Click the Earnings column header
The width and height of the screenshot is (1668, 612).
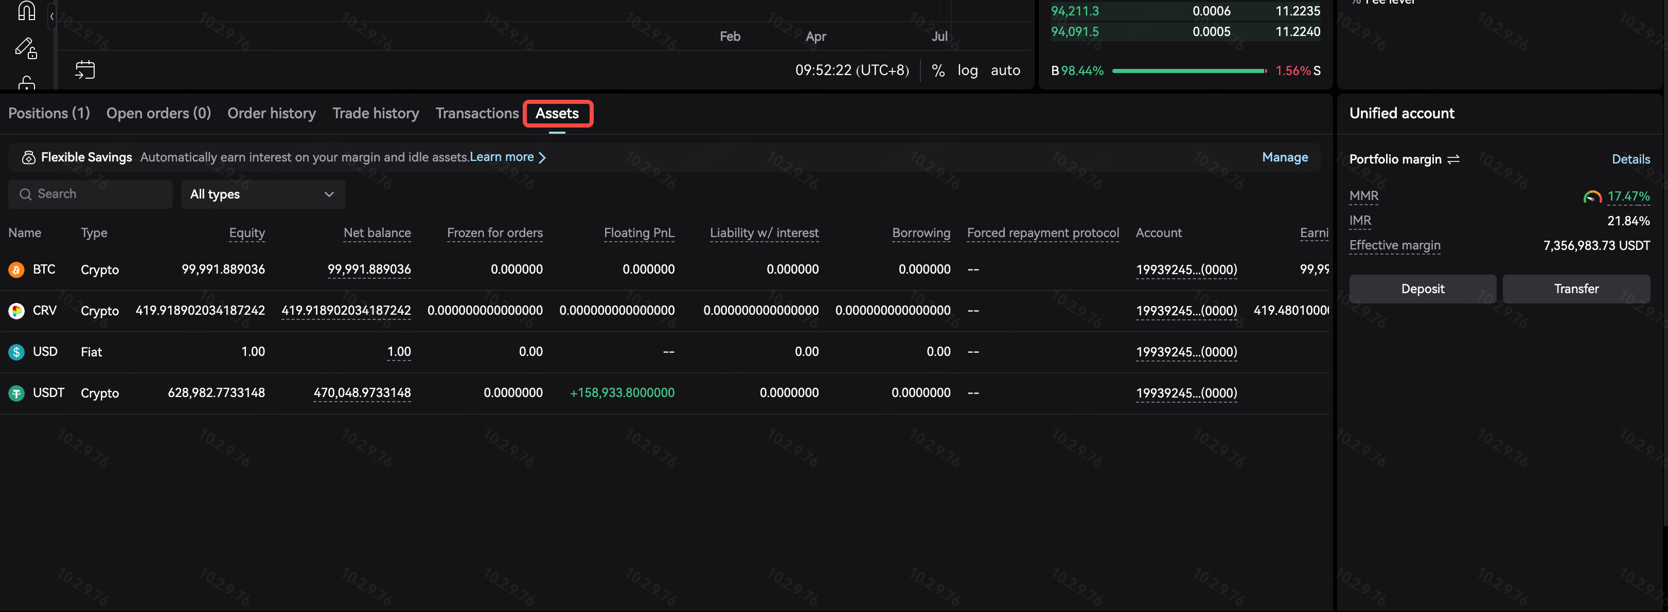(x=1314, y=233)
